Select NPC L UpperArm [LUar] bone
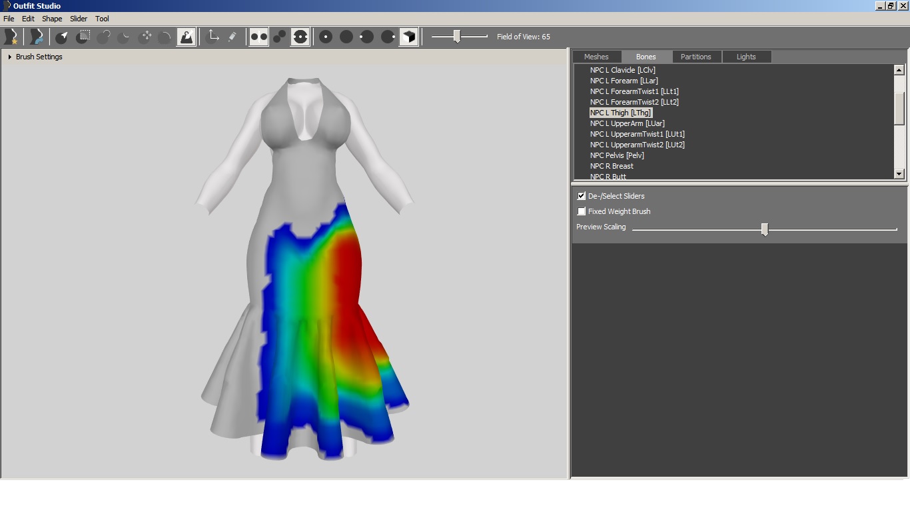 (x=628, y=123)
